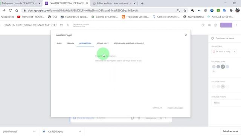This screenshot has width=241, height=136.
Task: Close the Insertar imagen dialog
Action: [186, 35]
